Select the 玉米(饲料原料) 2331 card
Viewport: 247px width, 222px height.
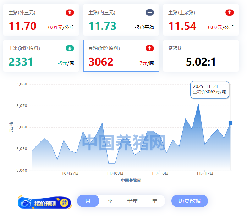(41, 56)
